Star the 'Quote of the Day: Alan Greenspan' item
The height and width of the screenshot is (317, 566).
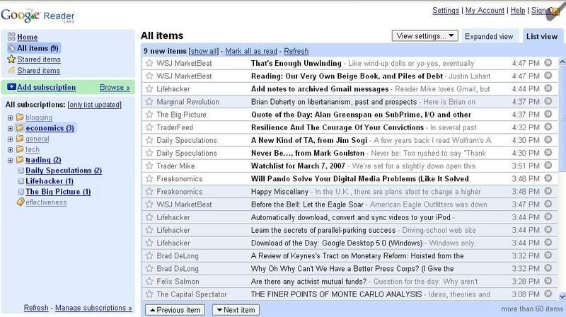[x=149, y=115]
